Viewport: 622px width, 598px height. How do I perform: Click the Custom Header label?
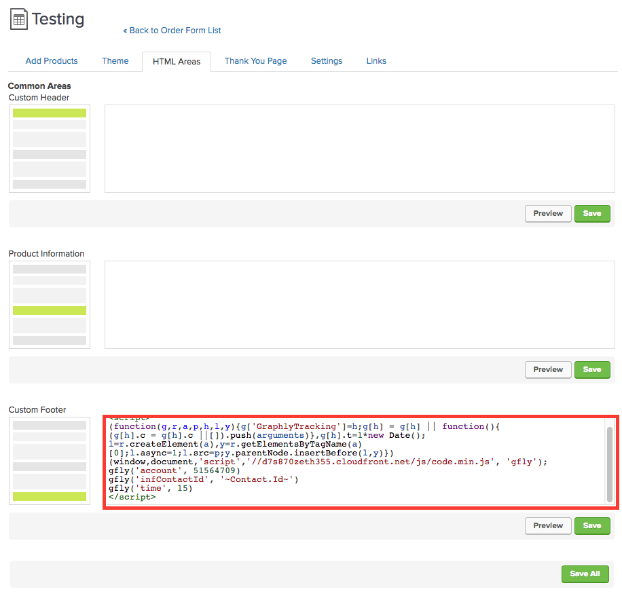(39, 98)
